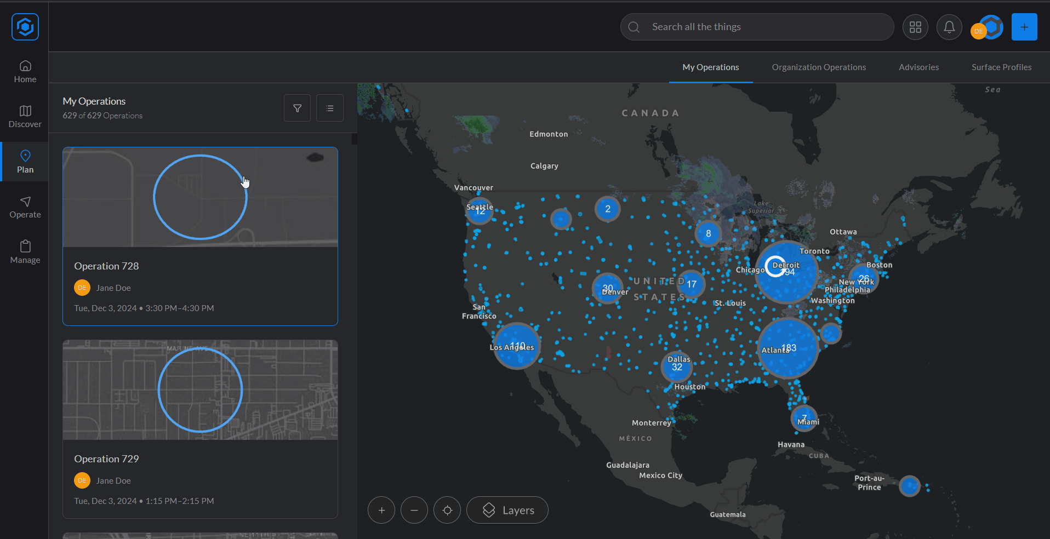Screen dimensions: 1050x539
Task: Open the Layers map overlay selector
Action: 506,509
